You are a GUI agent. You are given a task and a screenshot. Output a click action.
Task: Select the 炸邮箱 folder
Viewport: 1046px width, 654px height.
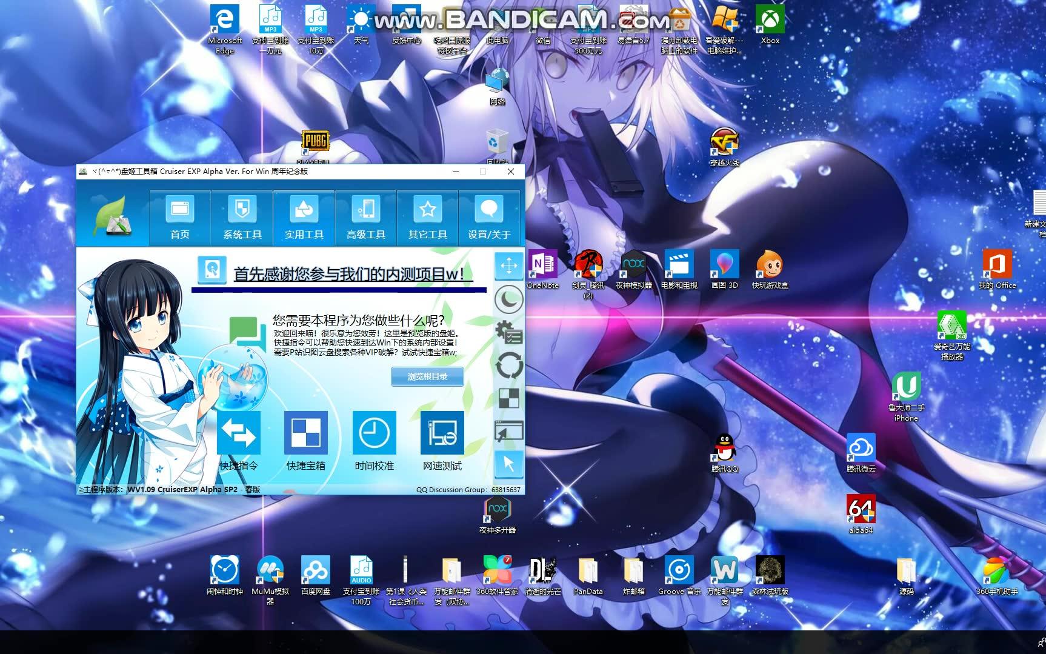(x=634, y=576)
